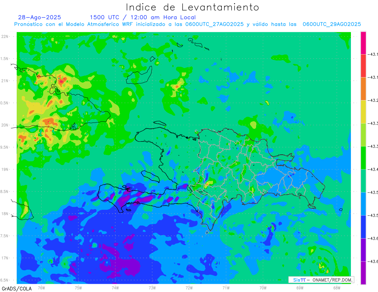The image size is (378, 292).
Task: Click the light blue legend swatch
Action: click(x=363, y=204)
